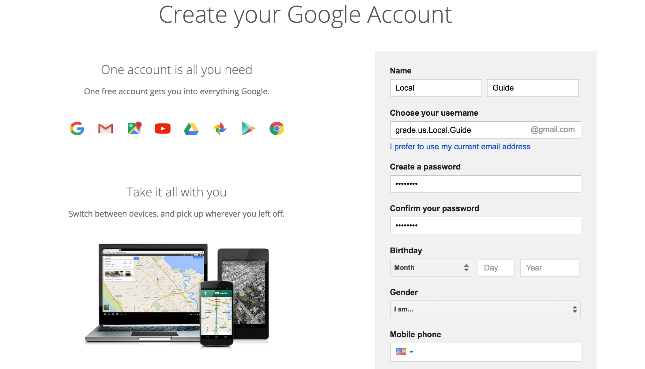Click 'I prefer to use my current email address'
Image resolution: width=645 pixels, height=369 pixels.
point(460,147)
